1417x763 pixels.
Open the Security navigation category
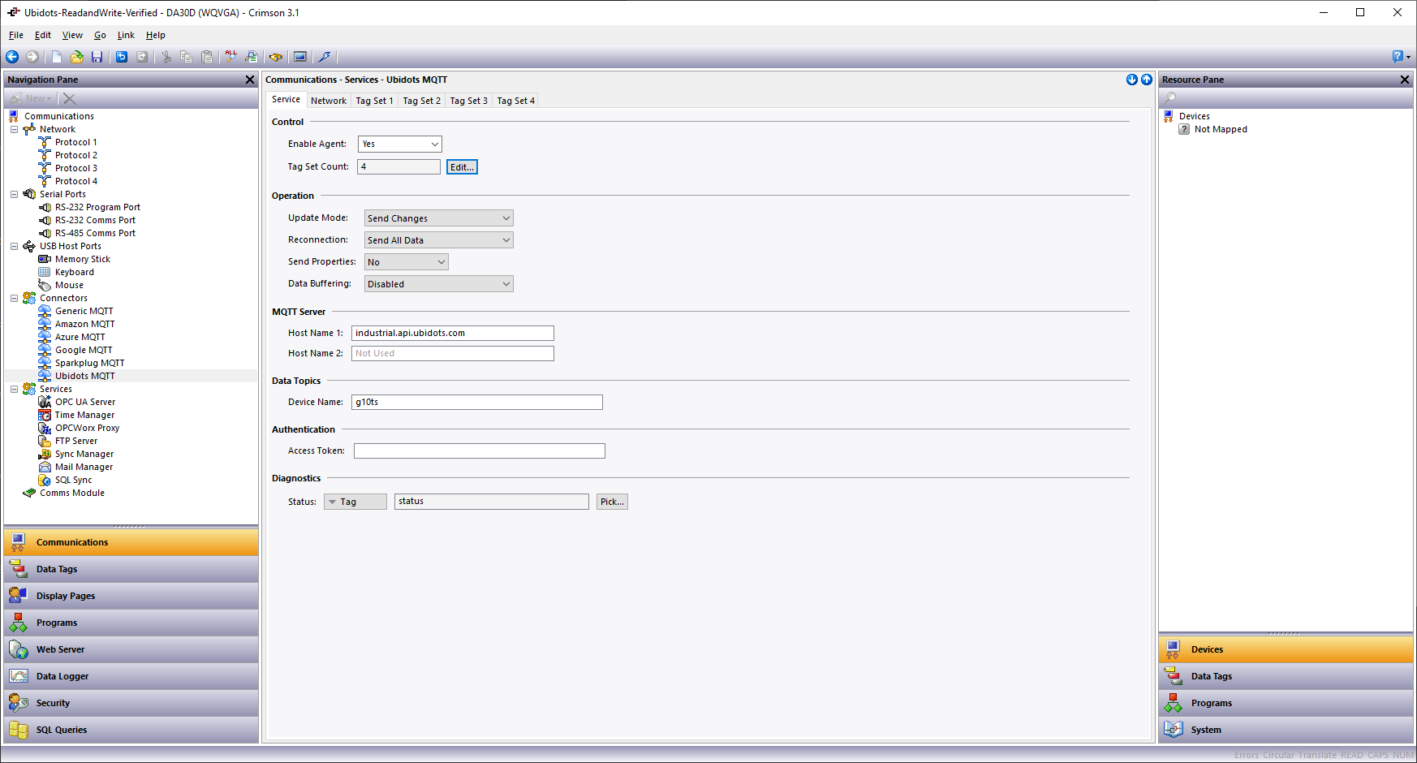pyautogui.click(x=131, y=703)
